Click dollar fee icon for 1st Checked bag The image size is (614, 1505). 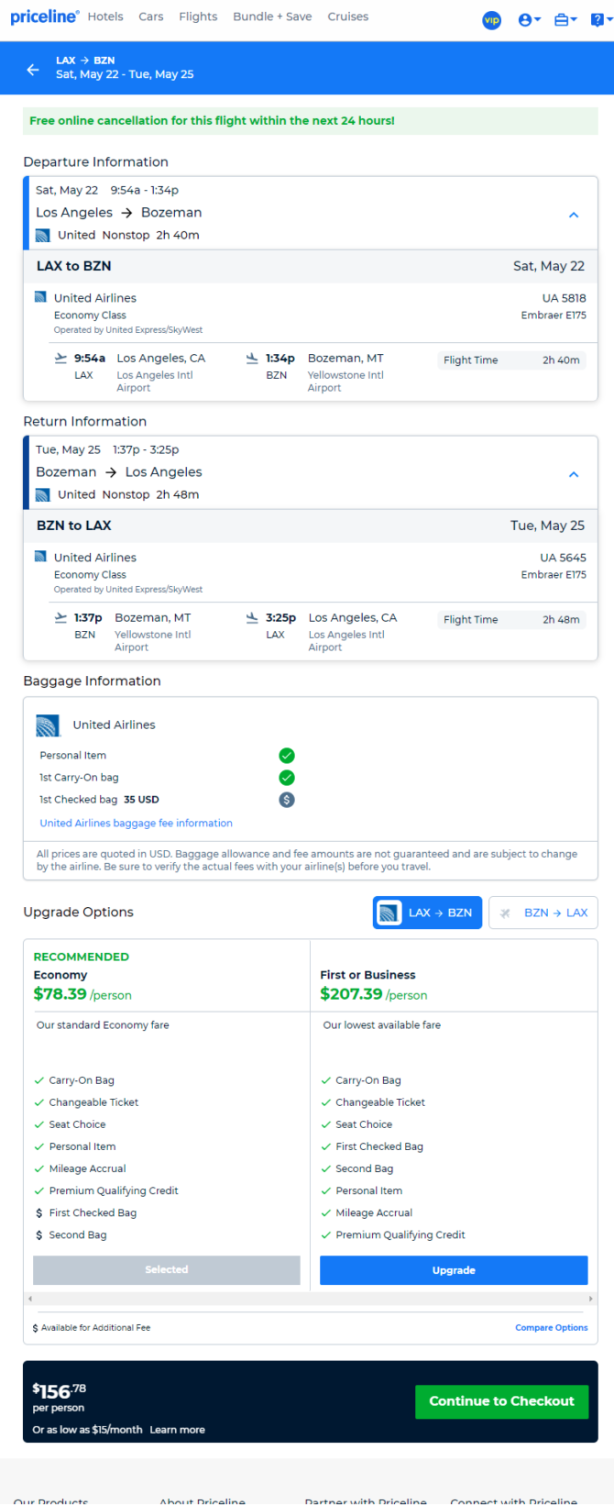tap(287, 800)
